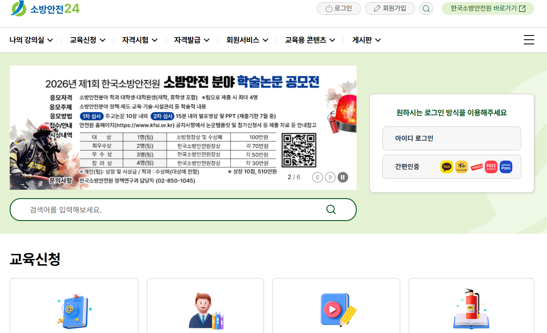Click the 로그인 button in header
The image size is (547, 333).
339,8
